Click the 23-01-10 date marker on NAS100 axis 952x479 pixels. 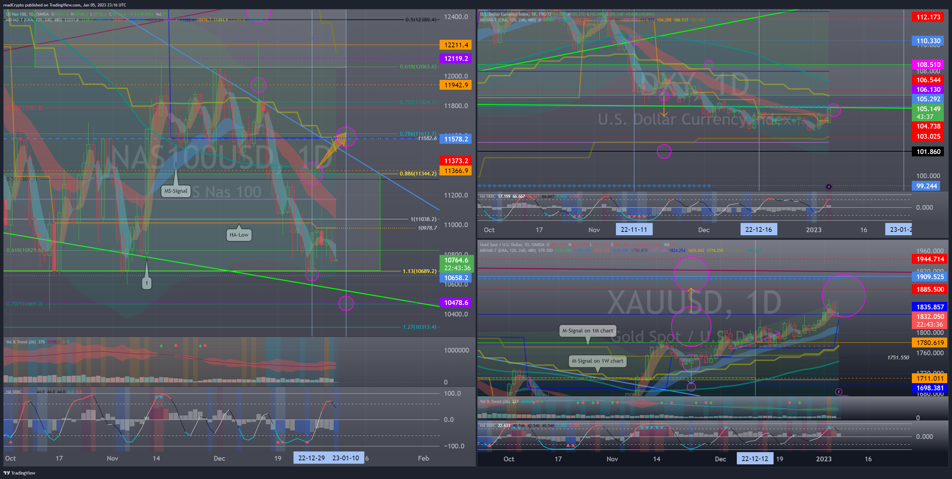(346, 458)
